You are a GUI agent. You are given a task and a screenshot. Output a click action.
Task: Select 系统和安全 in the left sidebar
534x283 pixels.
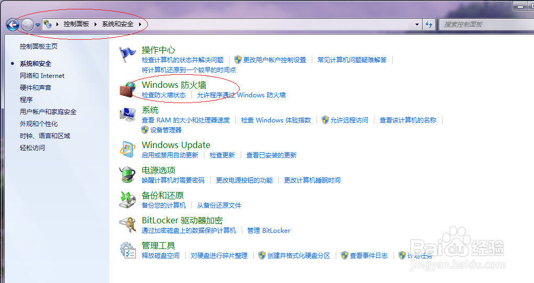pyautogui.click(x=36, y=64)
